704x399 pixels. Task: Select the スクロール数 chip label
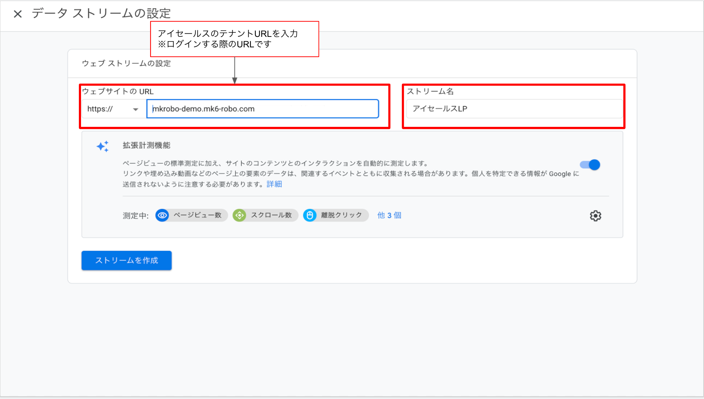(271, 215)
